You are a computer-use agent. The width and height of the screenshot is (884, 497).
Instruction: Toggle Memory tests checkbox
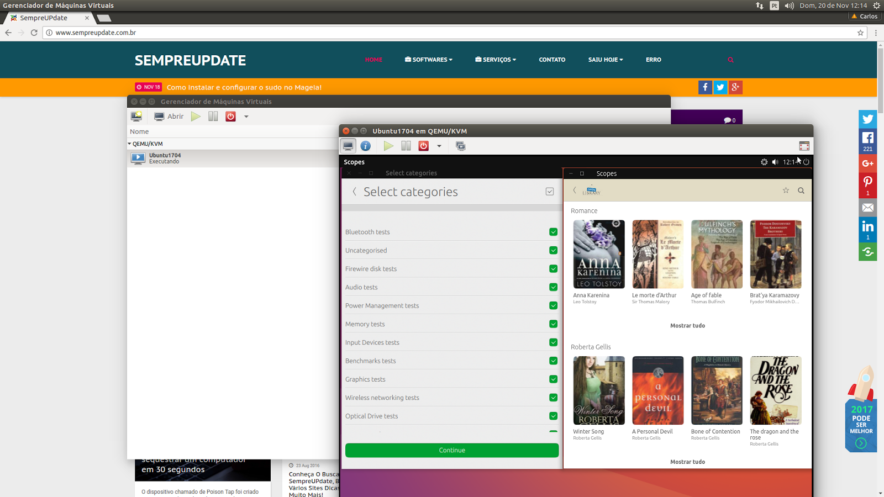[x=553, y=324]
